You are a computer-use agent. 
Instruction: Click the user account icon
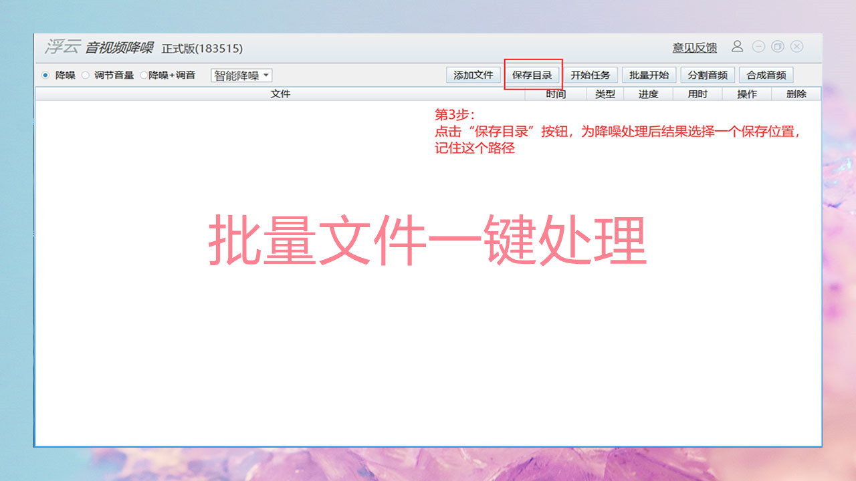point(738,47)
